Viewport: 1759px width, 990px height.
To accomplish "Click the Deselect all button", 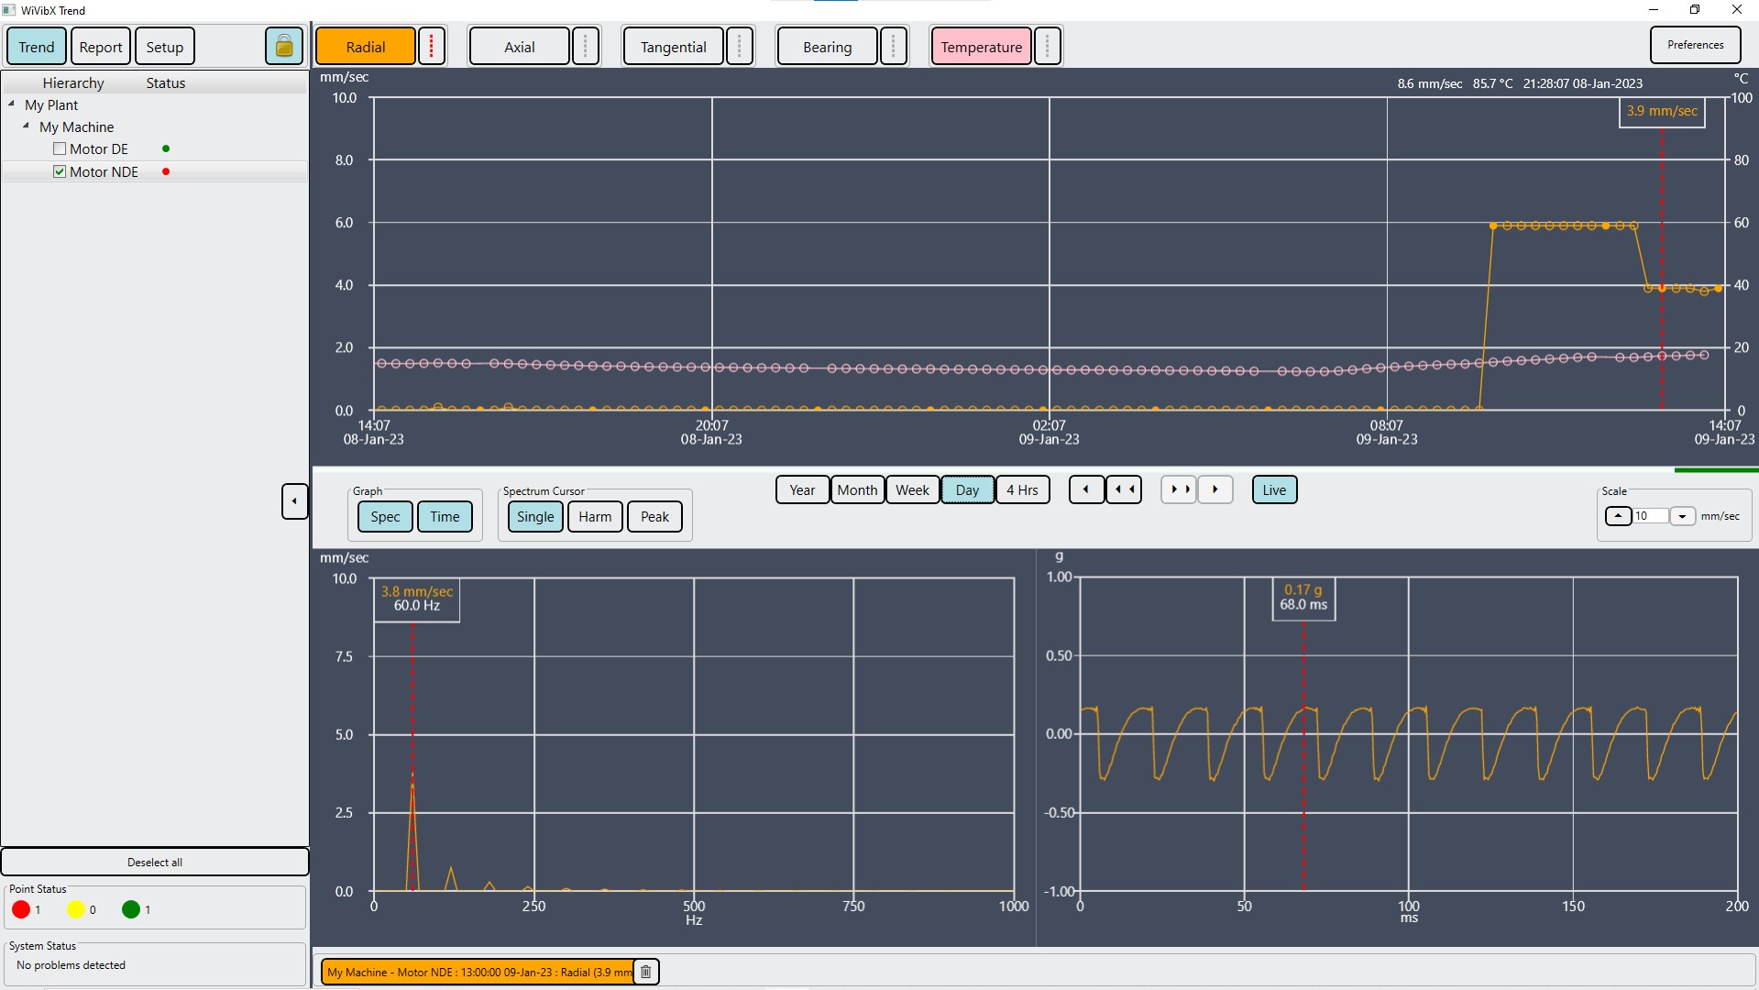I will [x=154, y=862].
